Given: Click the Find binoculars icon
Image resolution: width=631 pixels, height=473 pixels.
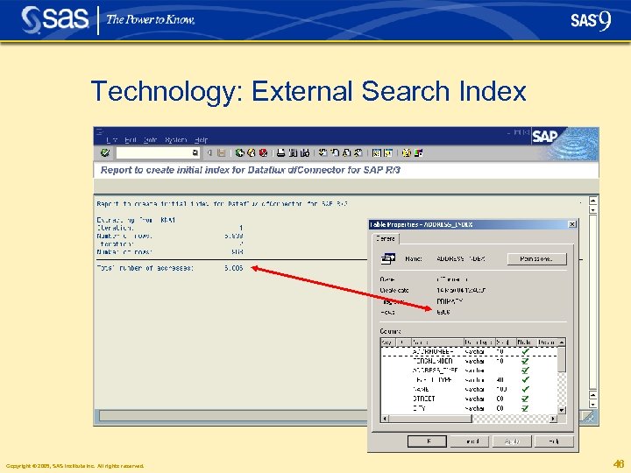Looking at the screenshot, I should [x=293, y=152].
